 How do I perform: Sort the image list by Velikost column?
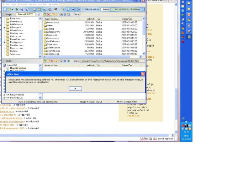coord(87,19)
